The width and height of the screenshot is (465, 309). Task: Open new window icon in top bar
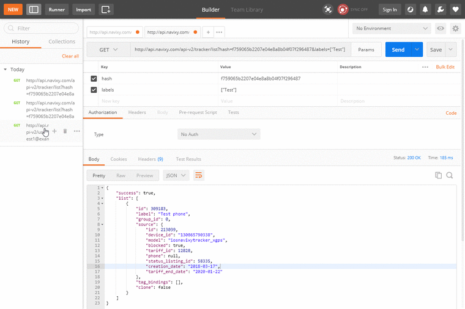(106, 10)
